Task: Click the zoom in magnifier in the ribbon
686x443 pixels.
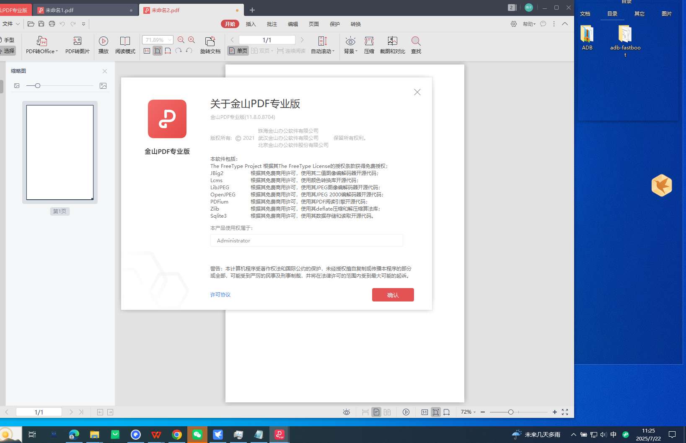Action: pyautogui.click(x=192, y=40)
